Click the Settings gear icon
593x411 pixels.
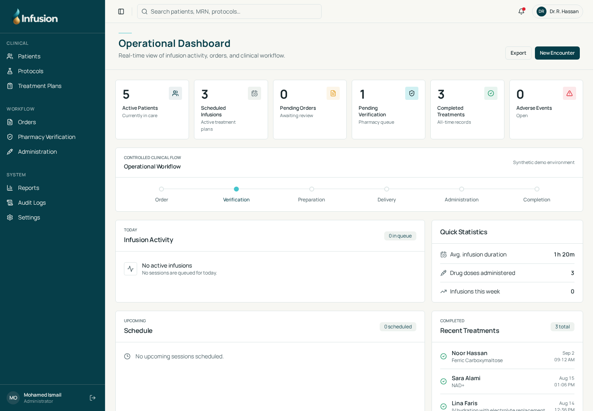(10, 217)
